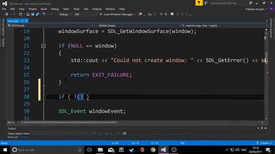Screen dimensions: 275x154
Task: Click the Cortana microphone icon
Action: pyautogui.click(x=80, y=150)
